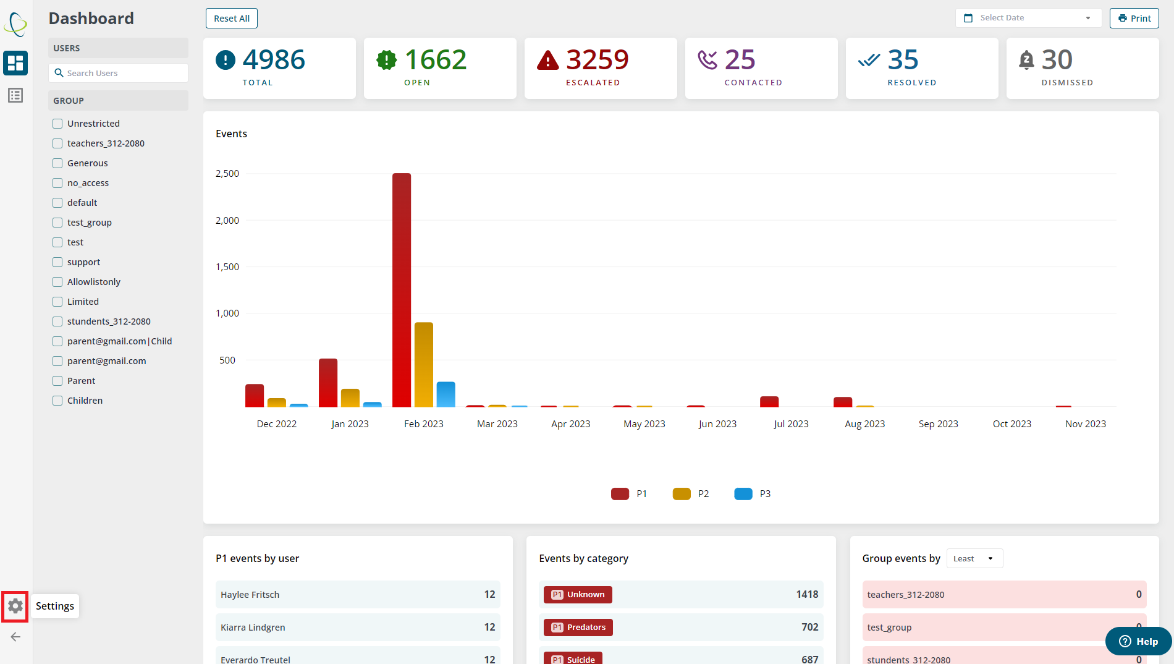Screen dimensions: 1174x664
Task: Open the Least sorting dropdown
Action: [974, 558]
